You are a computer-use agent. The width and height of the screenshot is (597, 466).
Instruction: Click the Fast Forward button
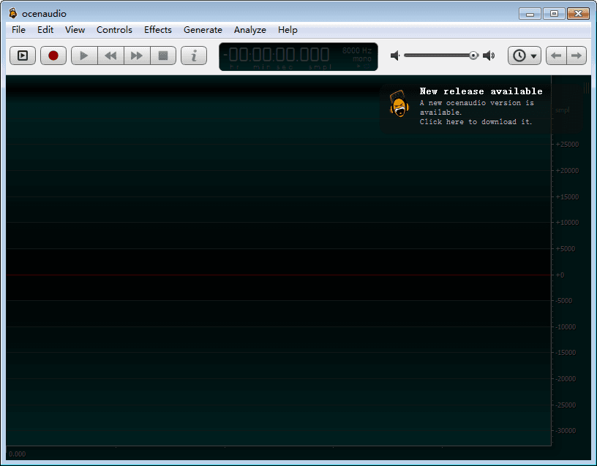[137, 56]
